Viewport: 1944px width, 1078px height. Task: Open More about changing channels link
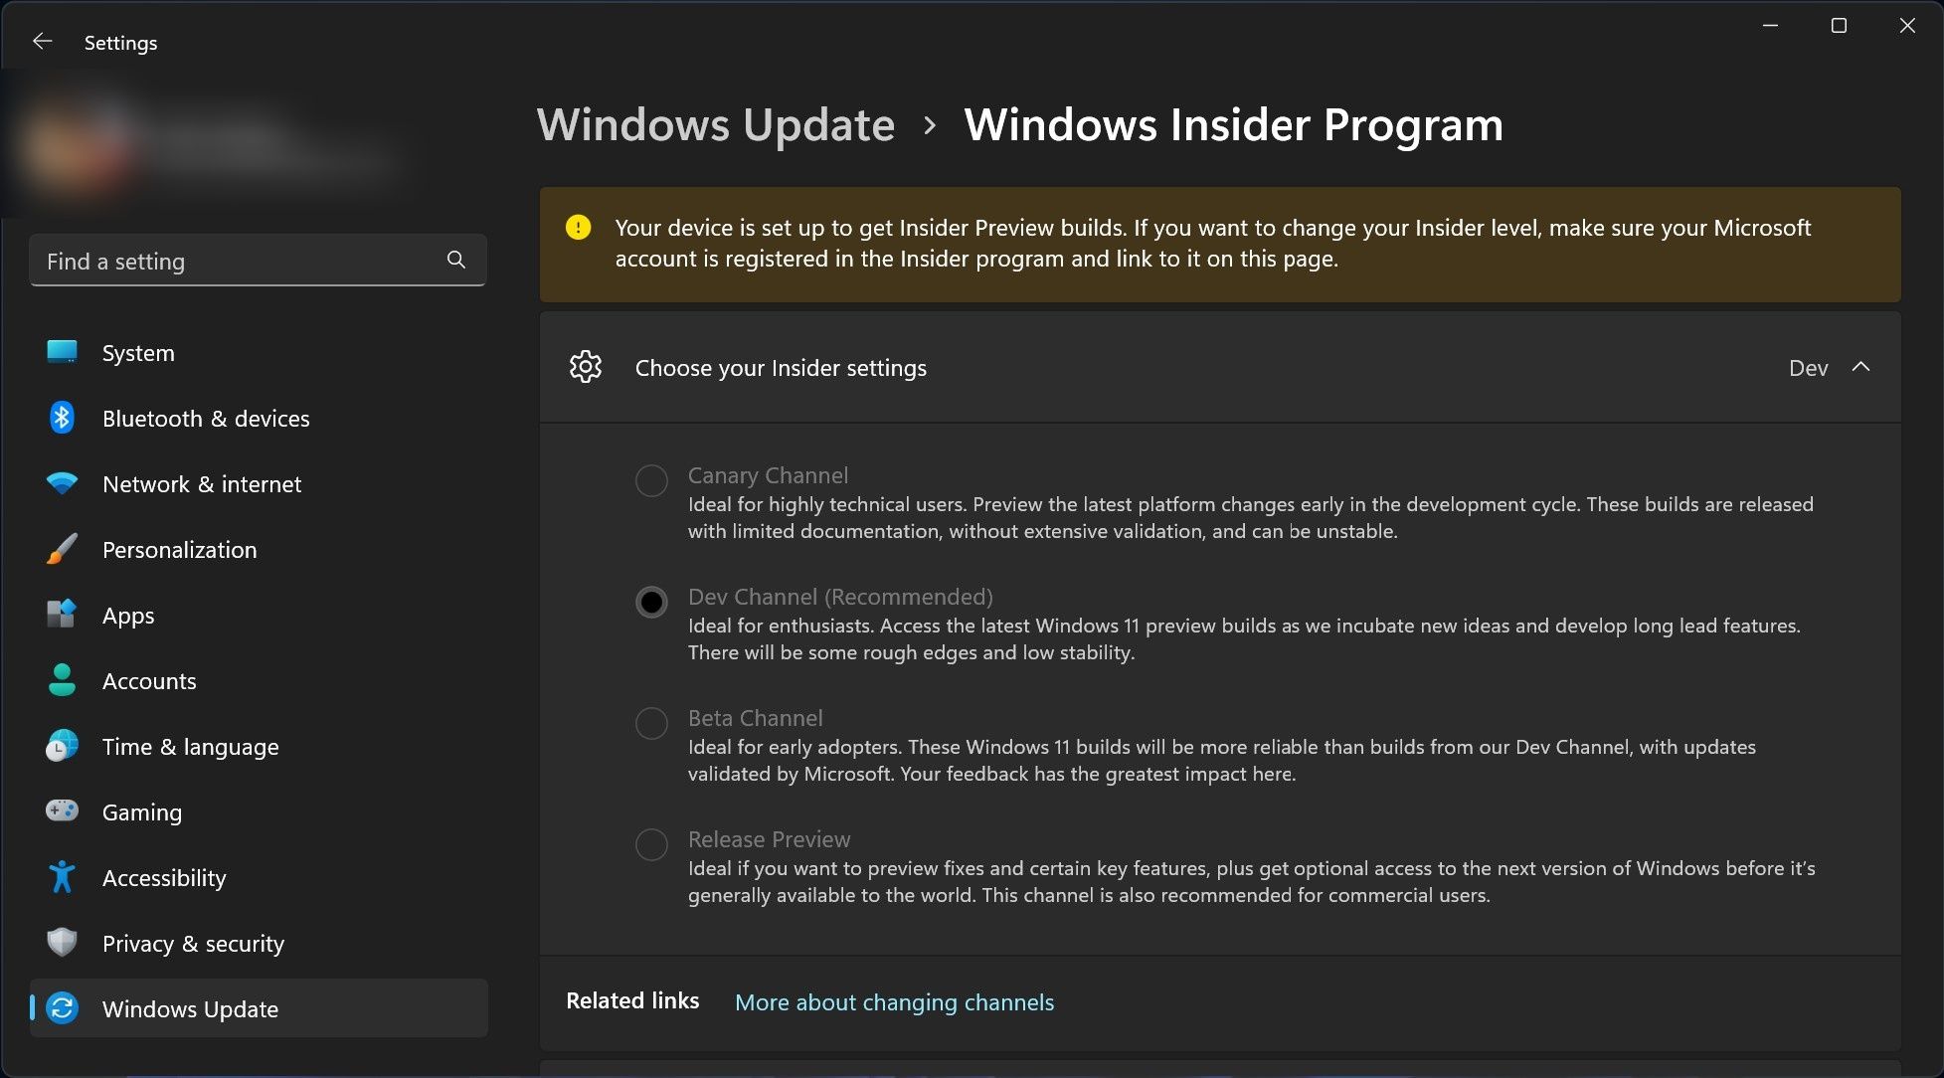[893, 1001]
